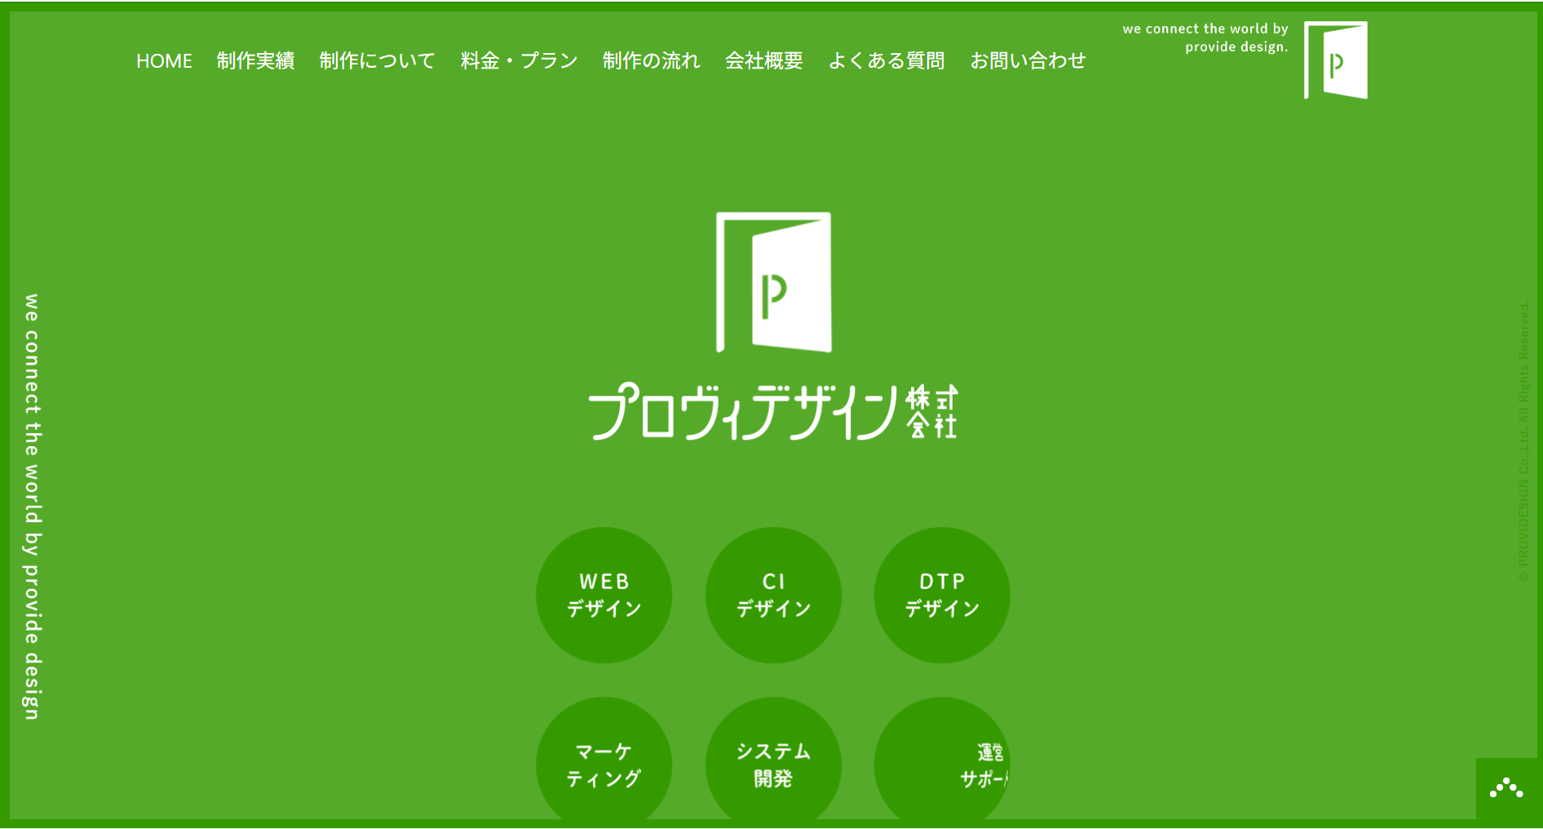The image size is (1543, 829).
Task: Select the CIデザイン circle icon
Action: [773, 595]
